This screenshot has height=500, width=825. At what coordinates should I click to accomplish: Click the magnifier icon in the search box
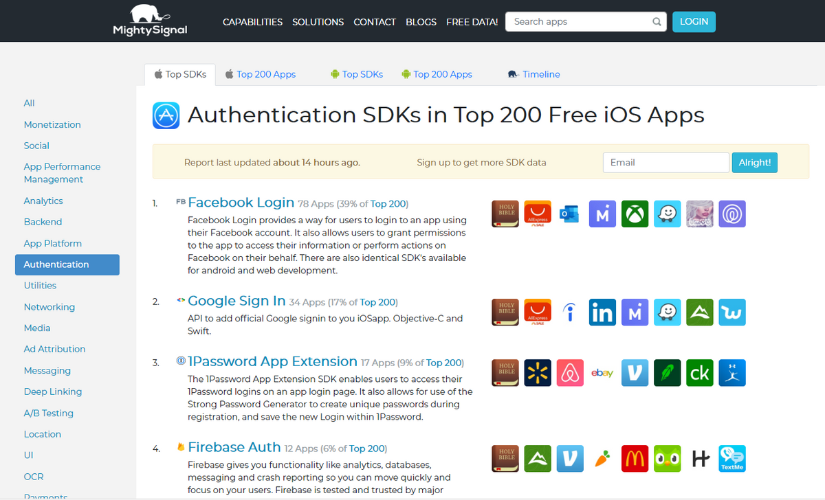(657, 22)
